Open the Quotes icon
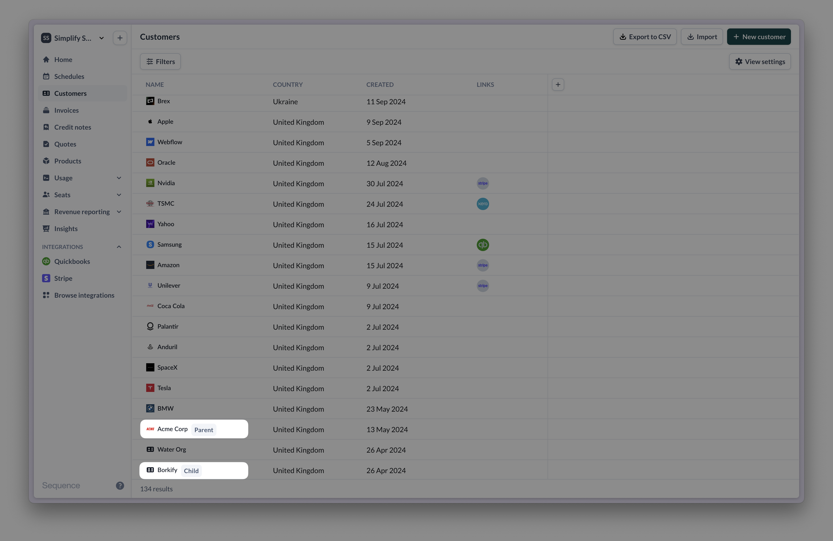The image size is (833, 541). (x=46, y=144)
